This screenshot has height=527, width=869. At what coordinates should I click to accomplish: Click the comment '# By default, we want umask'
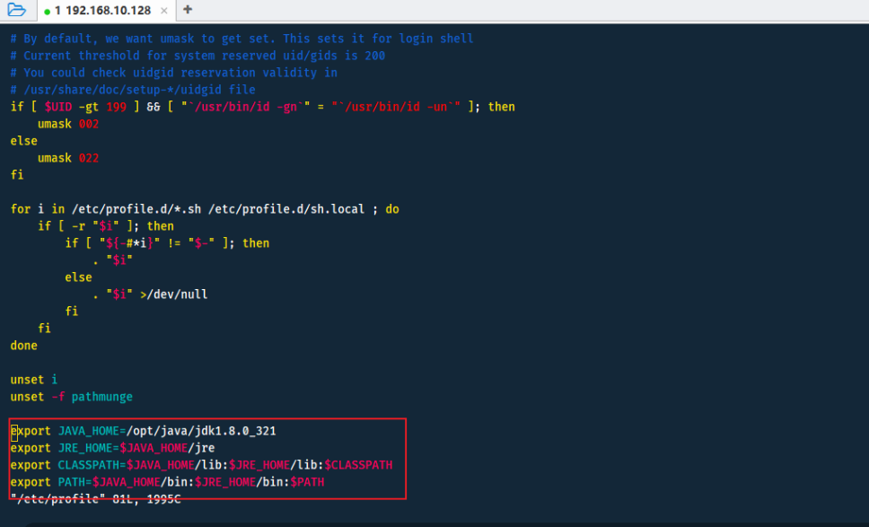tap(241, 39)
